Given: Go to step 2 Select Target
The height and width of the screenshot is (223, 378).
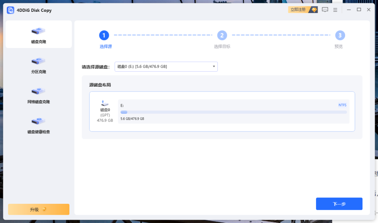Looking at the screenshot, I should coord(222,35).
